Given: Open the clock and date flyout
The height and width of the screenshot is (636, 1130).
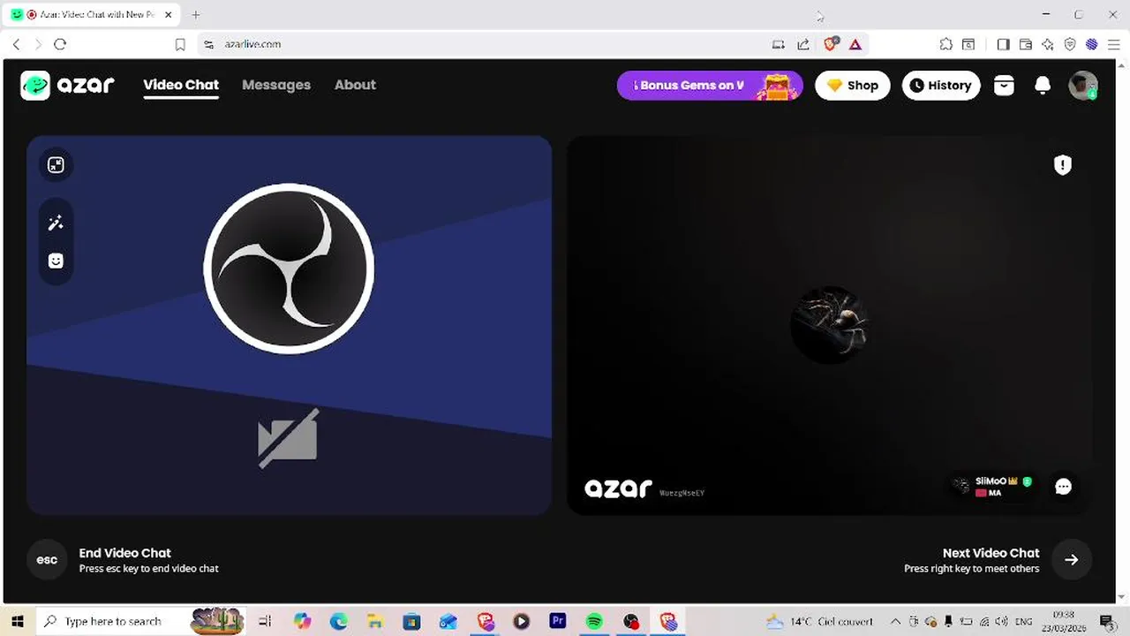Looking at the screenshot, I should click(1064, 622).
